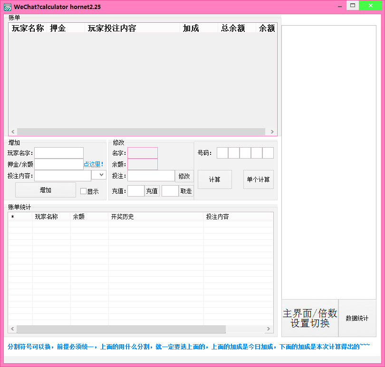Click the third 号码 digit box
The width and height of the screenshot is (385, 367).
(245, 153)
